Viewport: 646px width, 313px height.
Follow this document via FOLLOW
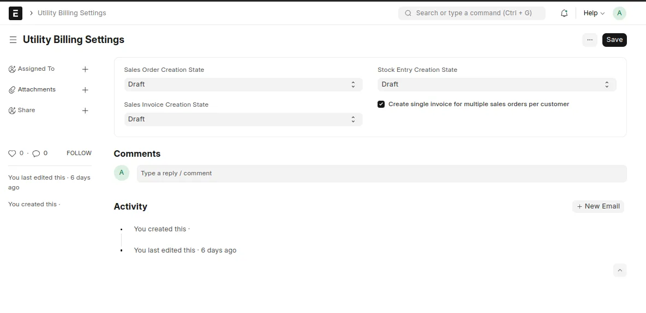(x=79, y=153)
